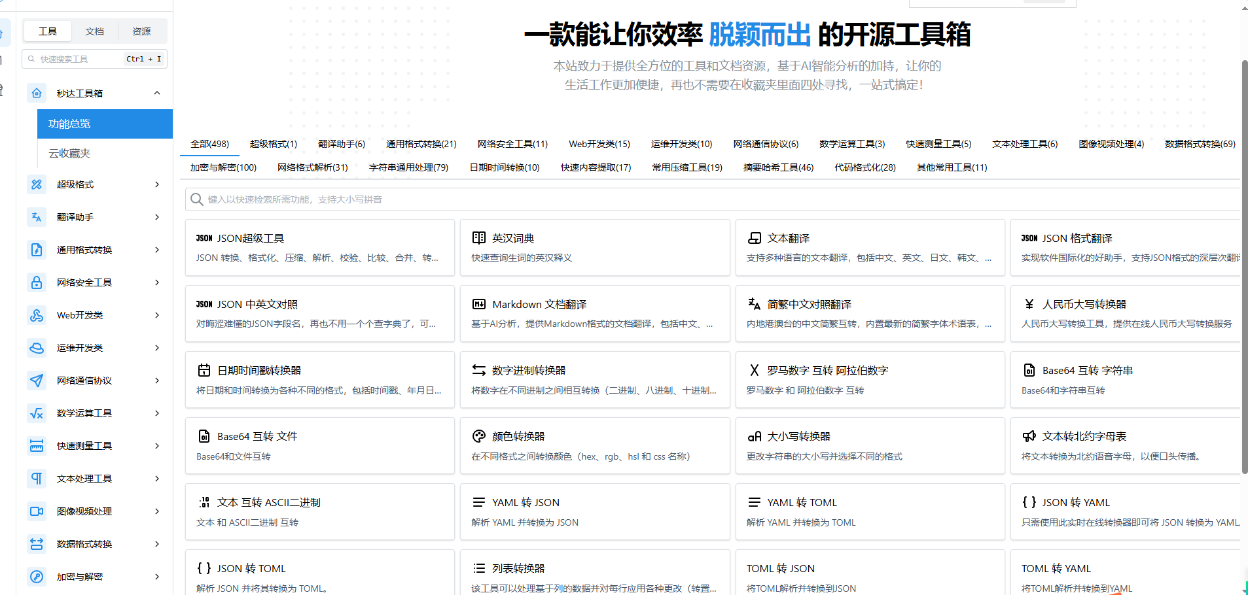Expand the 网络安全工具 sidebar chevron
The width and height of the screenshot is (1248, 595).
point(157,282)
